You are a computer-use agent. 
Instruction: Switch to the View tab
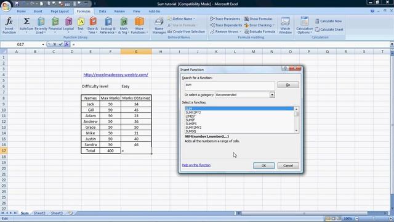(137, 11)
